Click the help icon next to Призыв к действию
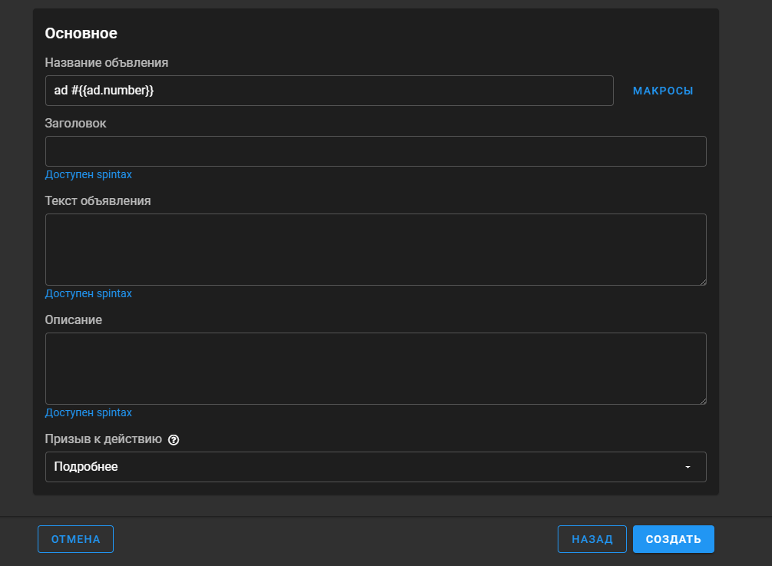This screenshot has width=772, height=566. 174,440
